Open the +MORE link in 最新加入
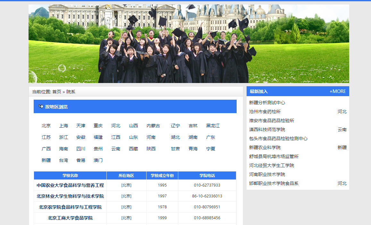Screen dimensions: 371x225 coord(338,91)
